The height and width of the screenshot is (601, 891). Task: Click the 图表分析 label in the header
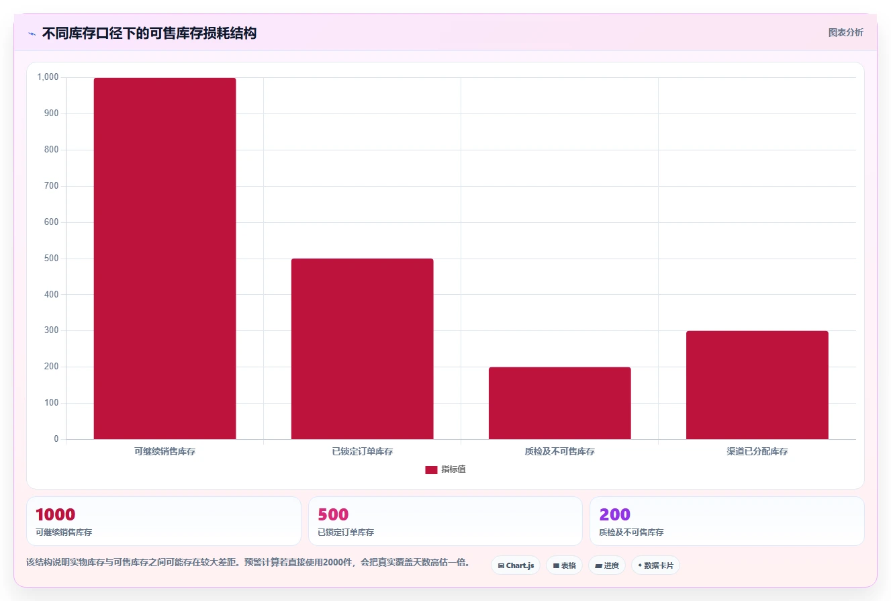(845, 32)
